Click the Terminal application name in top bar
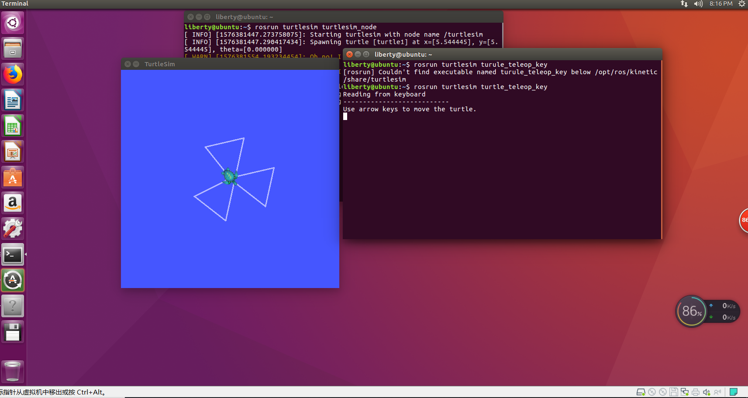This screenshot has height=398, width=748. 14,3
